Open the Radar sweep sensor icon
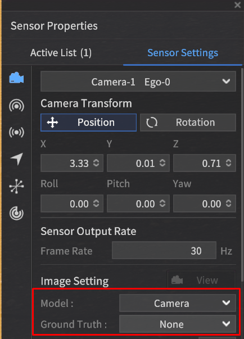Image resolution: width=244 pixels, height=339 pixels. 16,213
